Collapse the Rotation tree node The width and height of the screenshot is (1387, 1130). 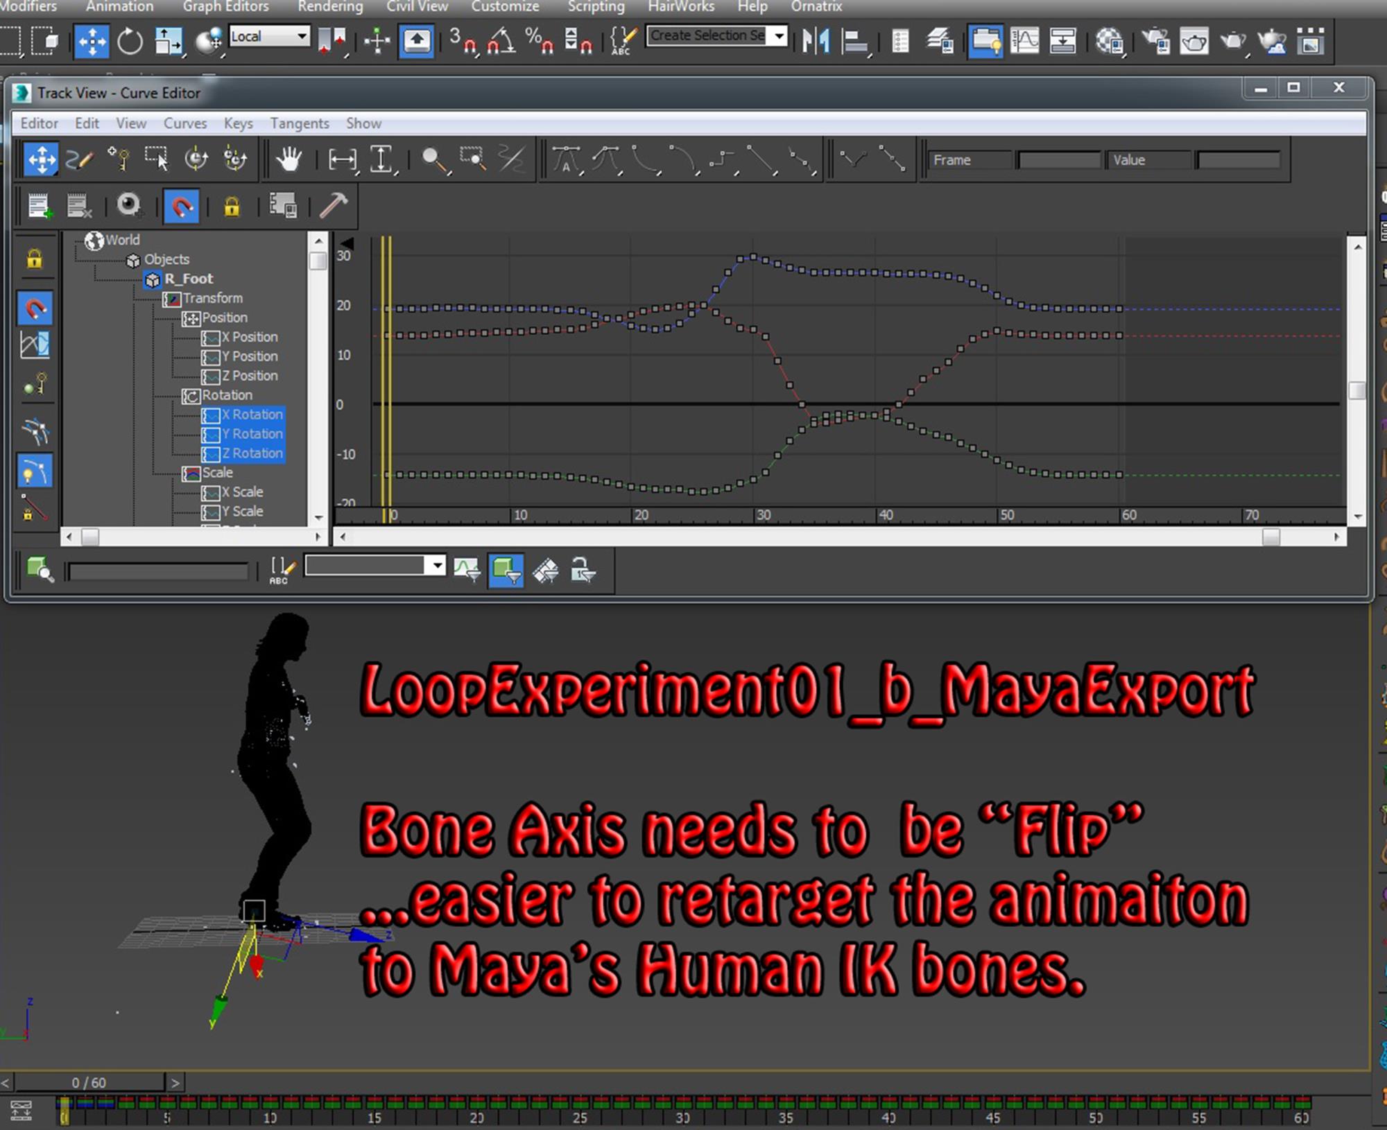tap(191, 395)
